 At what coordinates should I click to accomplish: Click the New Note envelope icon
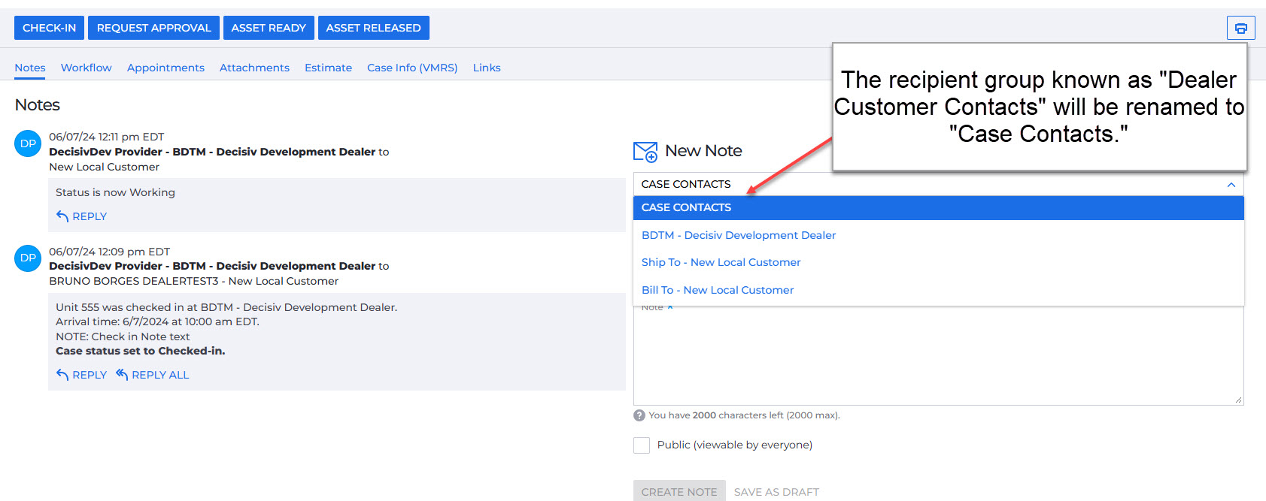[645, 152]
